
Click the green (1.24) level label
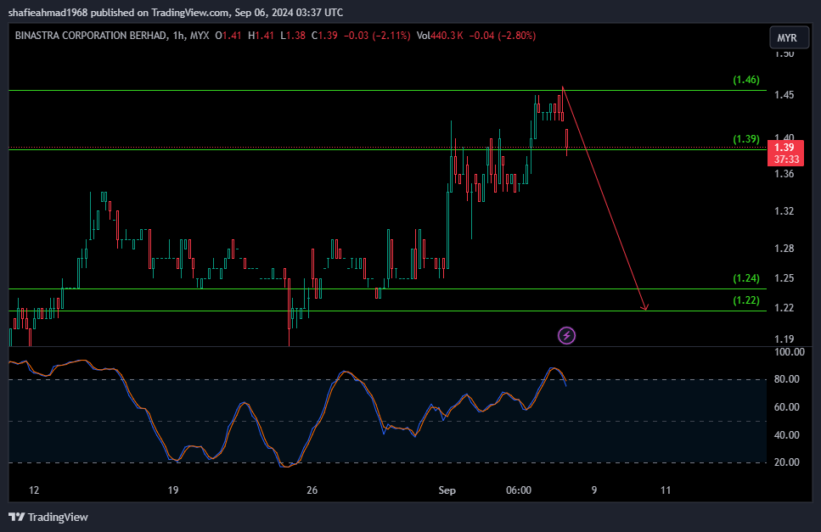(746, 277)
